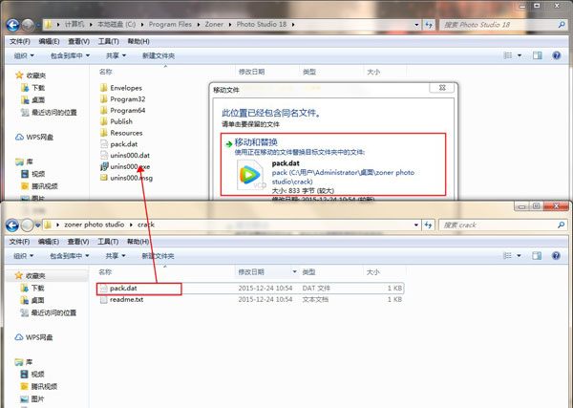This screenshot has height=408, width=573.
Task: Close the 移动文件 dialog
Action: [442, 88]
